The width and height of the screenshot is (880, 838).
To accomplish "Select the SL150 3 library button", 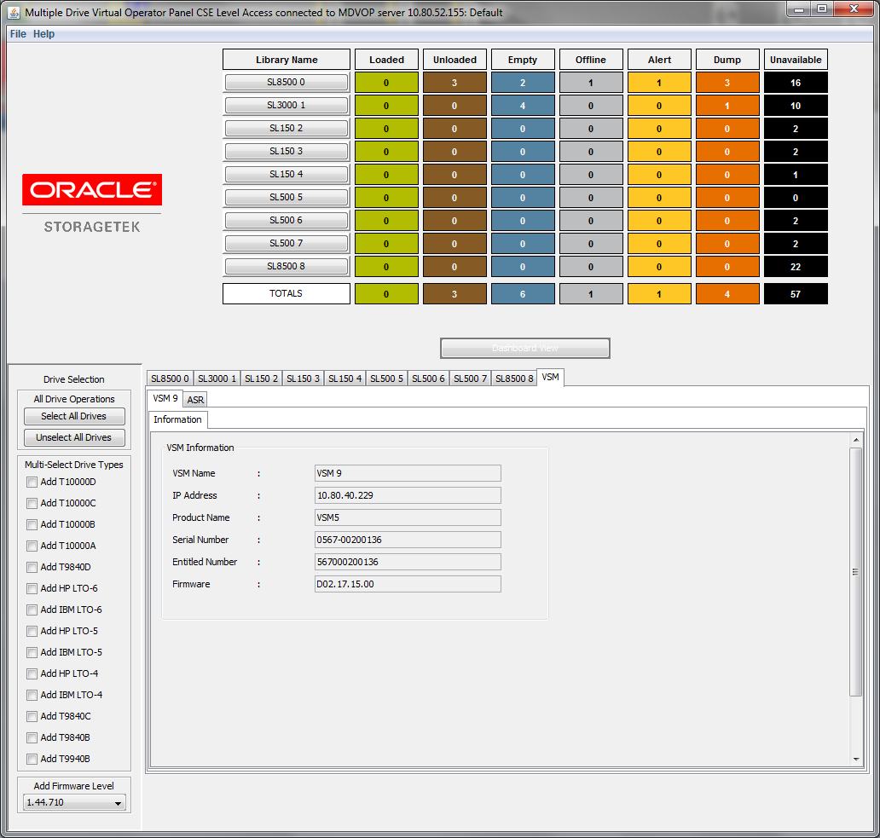I will coord(287,152).
